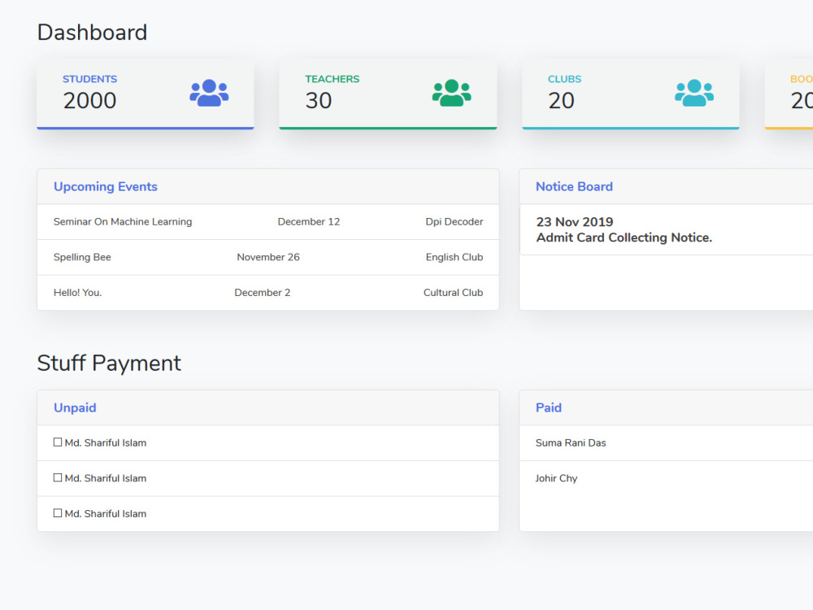Tick the first Md. Shariful Islam checkbox

pyautogui.click(x=58, y=442)
